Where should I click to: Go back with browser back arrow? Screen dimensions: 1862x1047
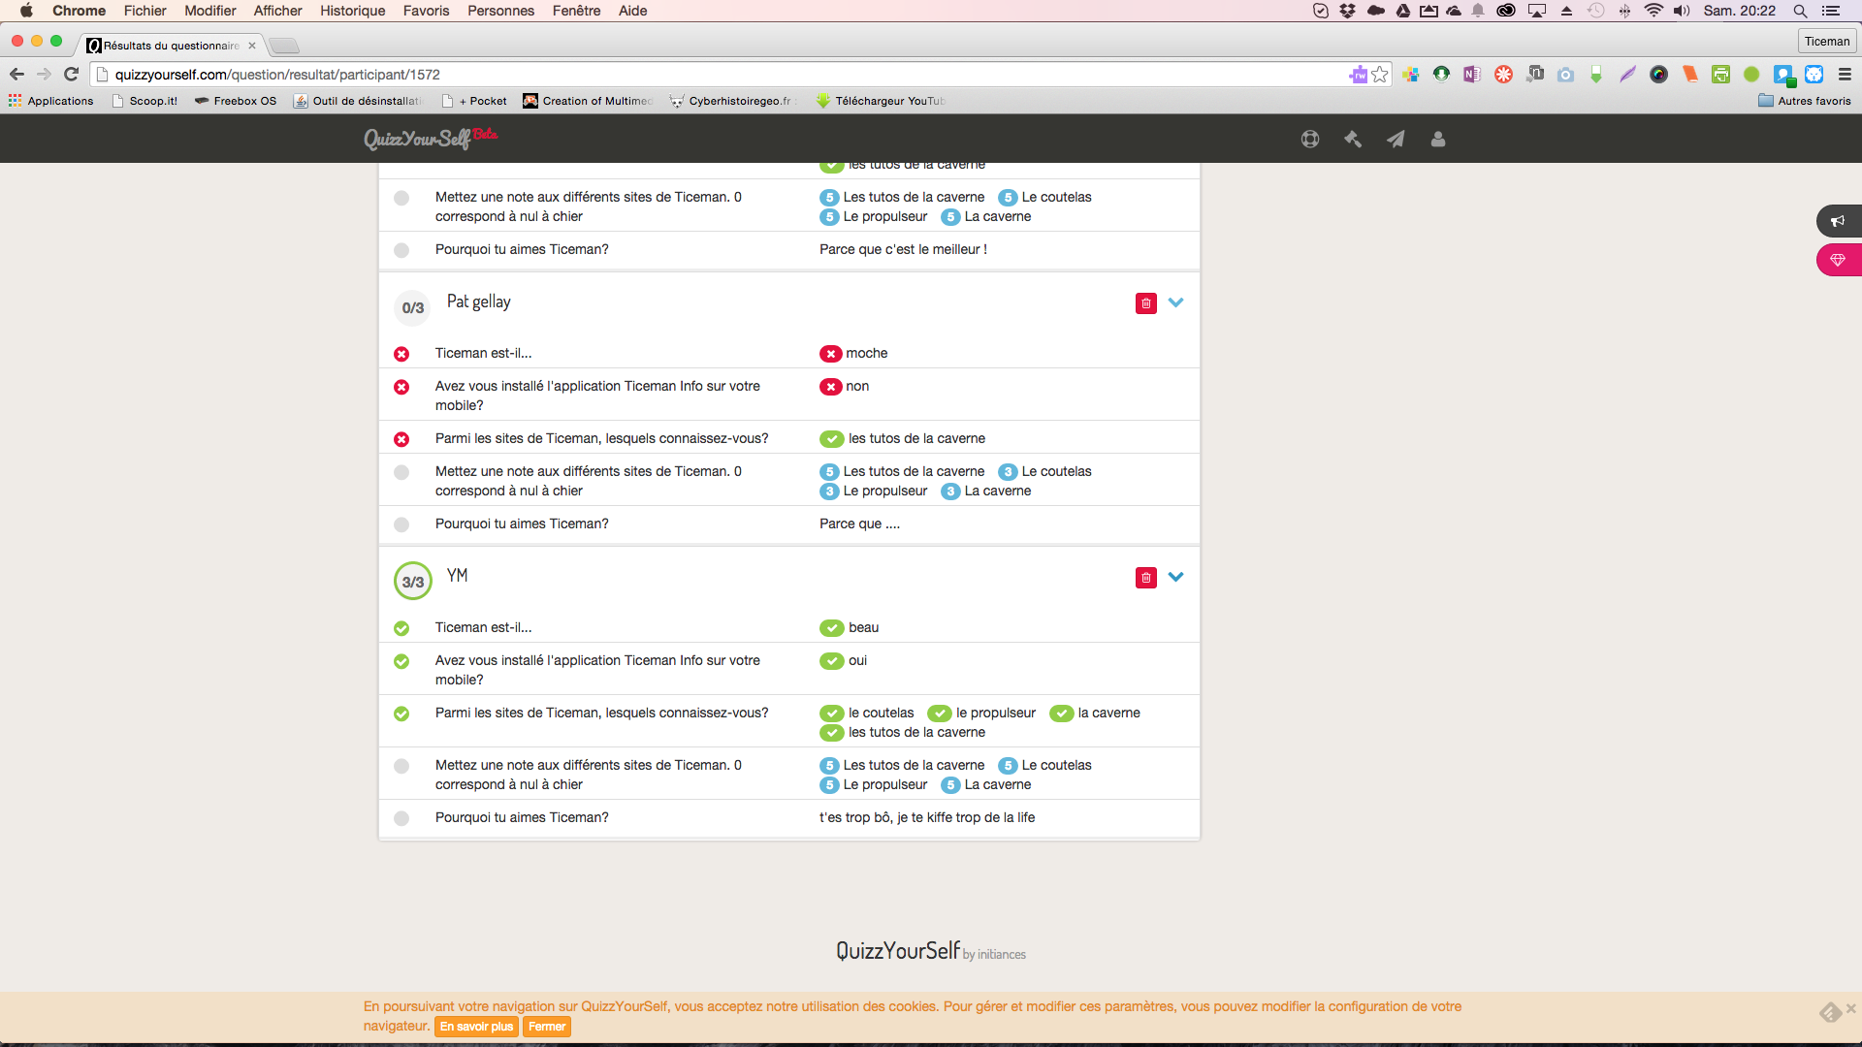pos(16,75)
